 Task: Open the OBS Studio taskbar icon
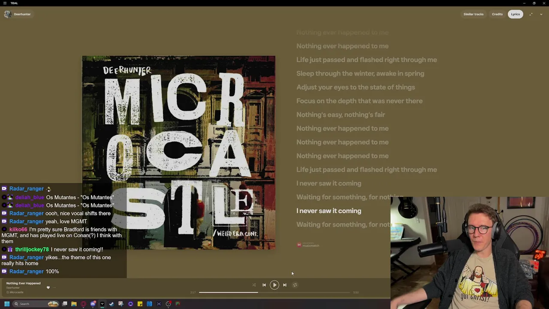tap(168, 304)
